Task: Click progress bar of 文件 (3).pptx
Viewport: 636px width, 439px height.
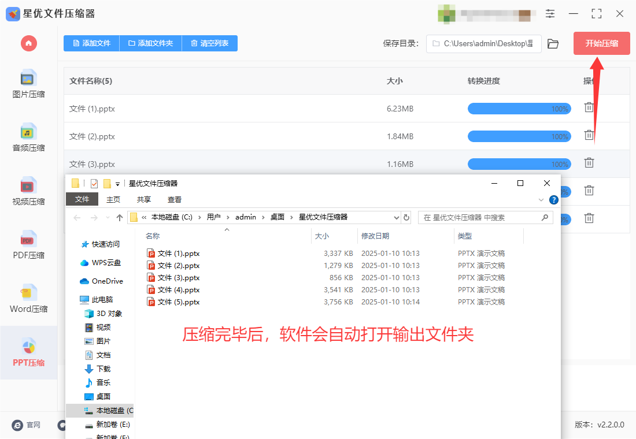Action: [519, 164]
